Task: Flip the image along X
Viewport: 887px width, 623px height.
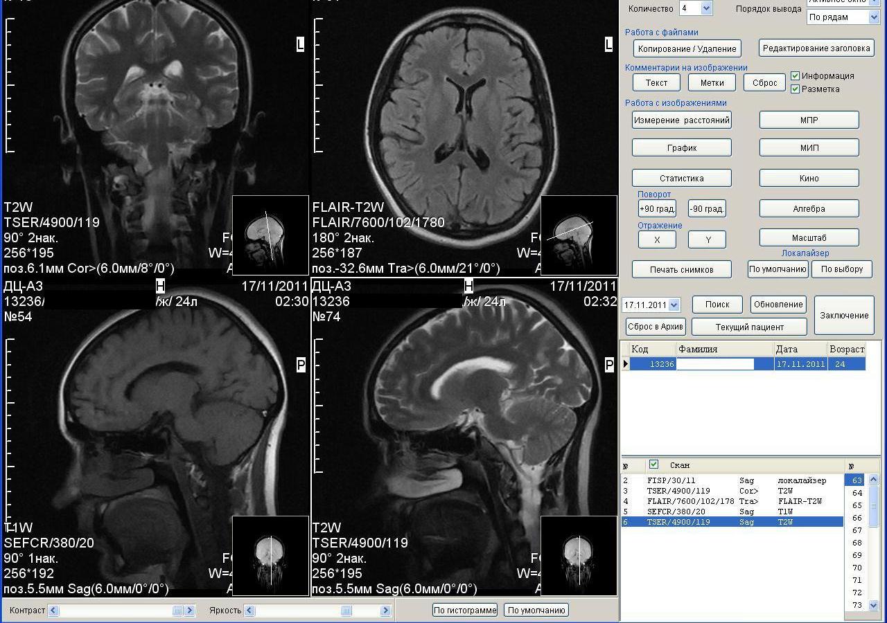Action: click(657, 240)
